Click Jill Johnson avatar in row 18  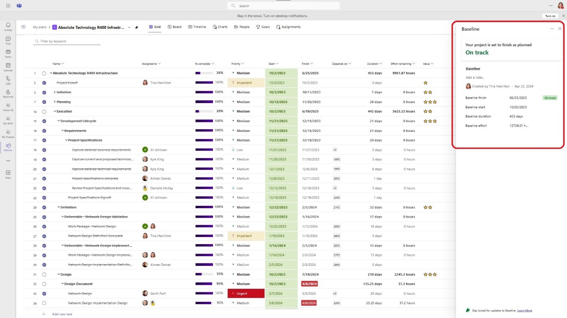pyautogui.click(x=145, y=150)
